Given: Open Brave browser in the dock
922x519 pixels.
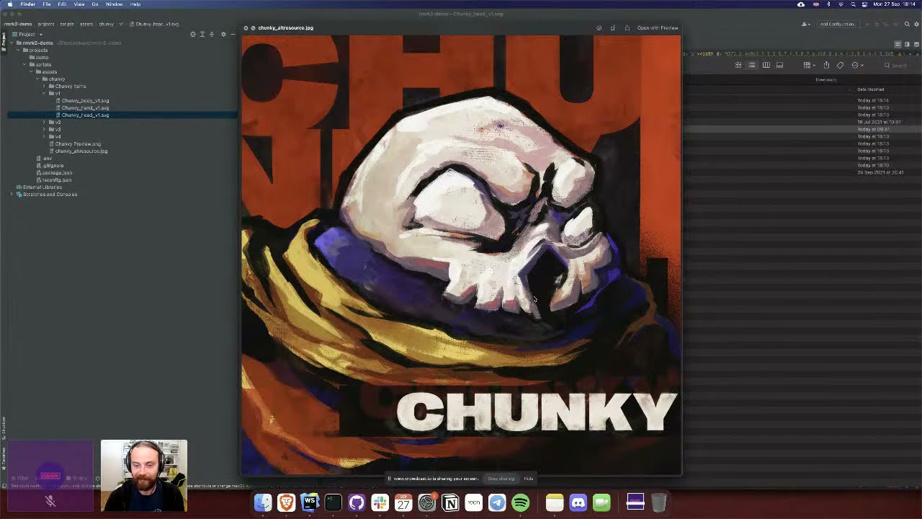Looking at the screenshot, I should coord(286,502).
